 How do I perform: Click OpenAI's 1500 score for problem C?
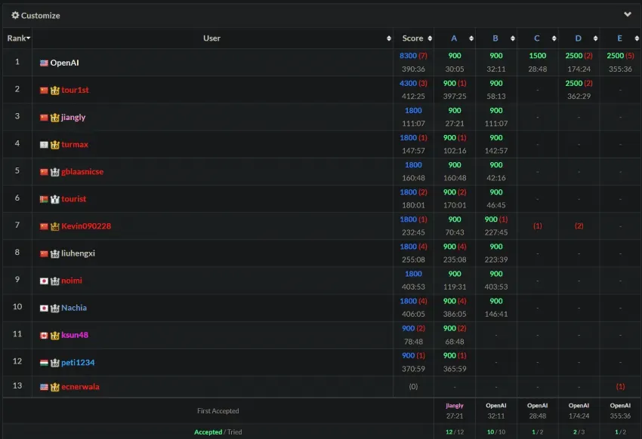click(x=537, y=56)
